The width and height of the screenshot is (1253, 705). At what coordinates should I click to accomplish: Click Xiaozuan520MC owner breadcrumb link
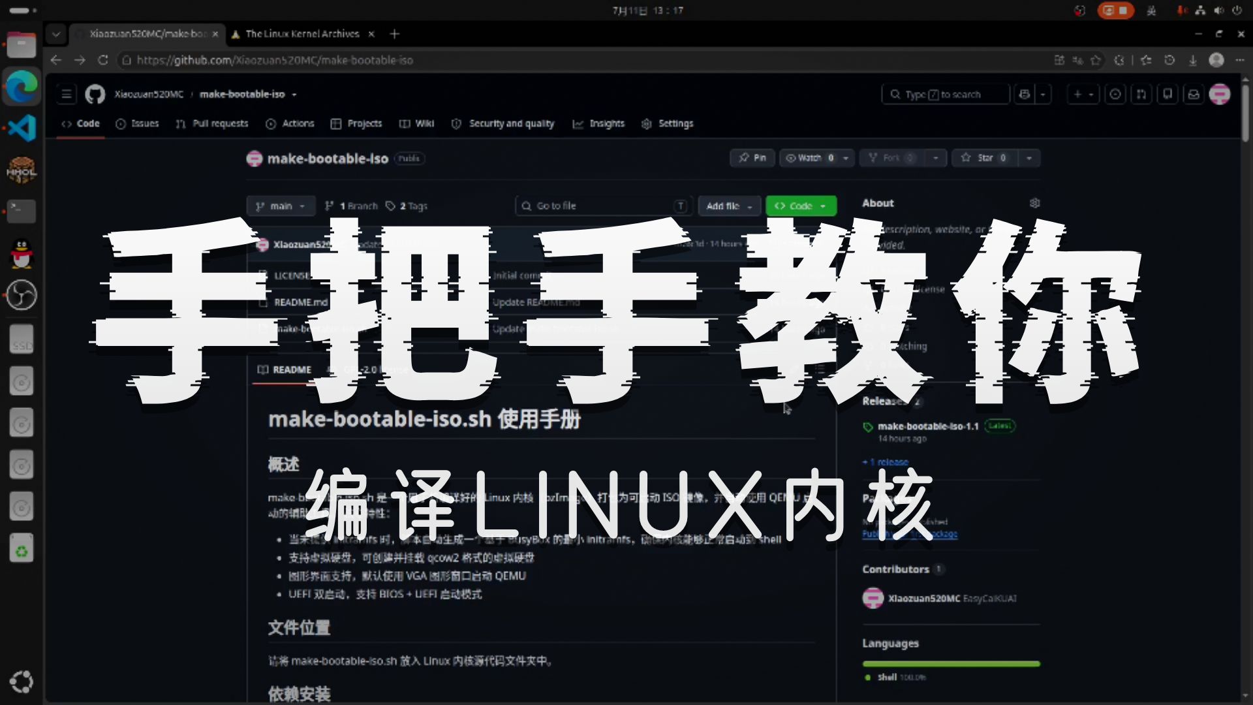[149, 95]
